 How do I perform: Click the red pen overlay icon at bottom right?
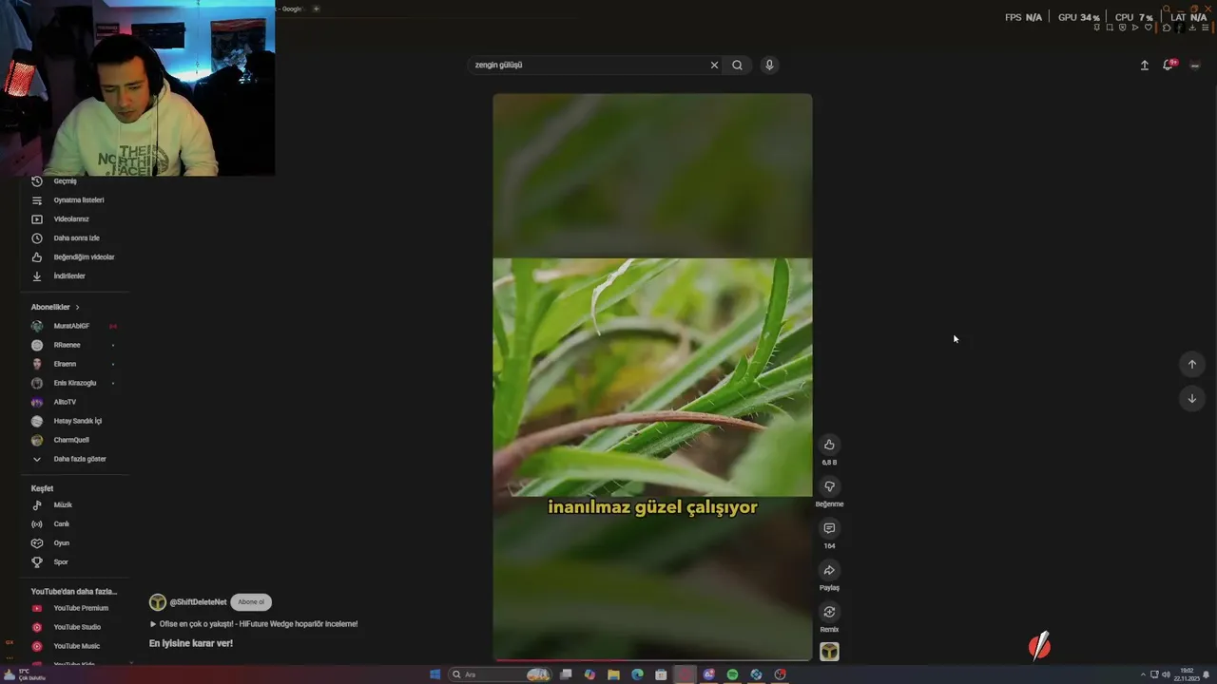[1040, 646]
